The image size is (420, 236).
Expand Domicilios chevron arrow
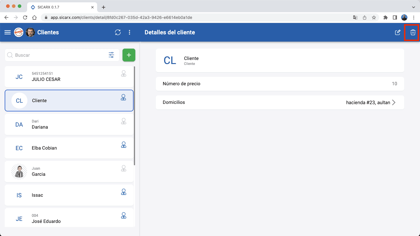point(394,102)
